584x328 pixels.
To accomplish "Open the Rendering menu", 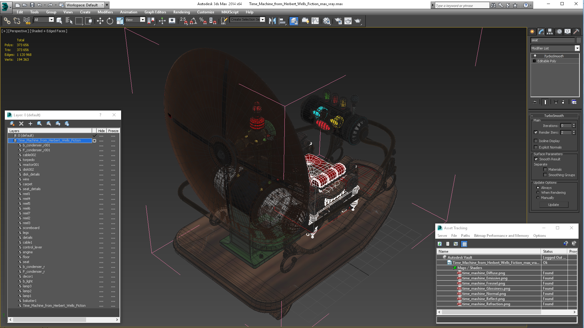I will click(181, 12).
